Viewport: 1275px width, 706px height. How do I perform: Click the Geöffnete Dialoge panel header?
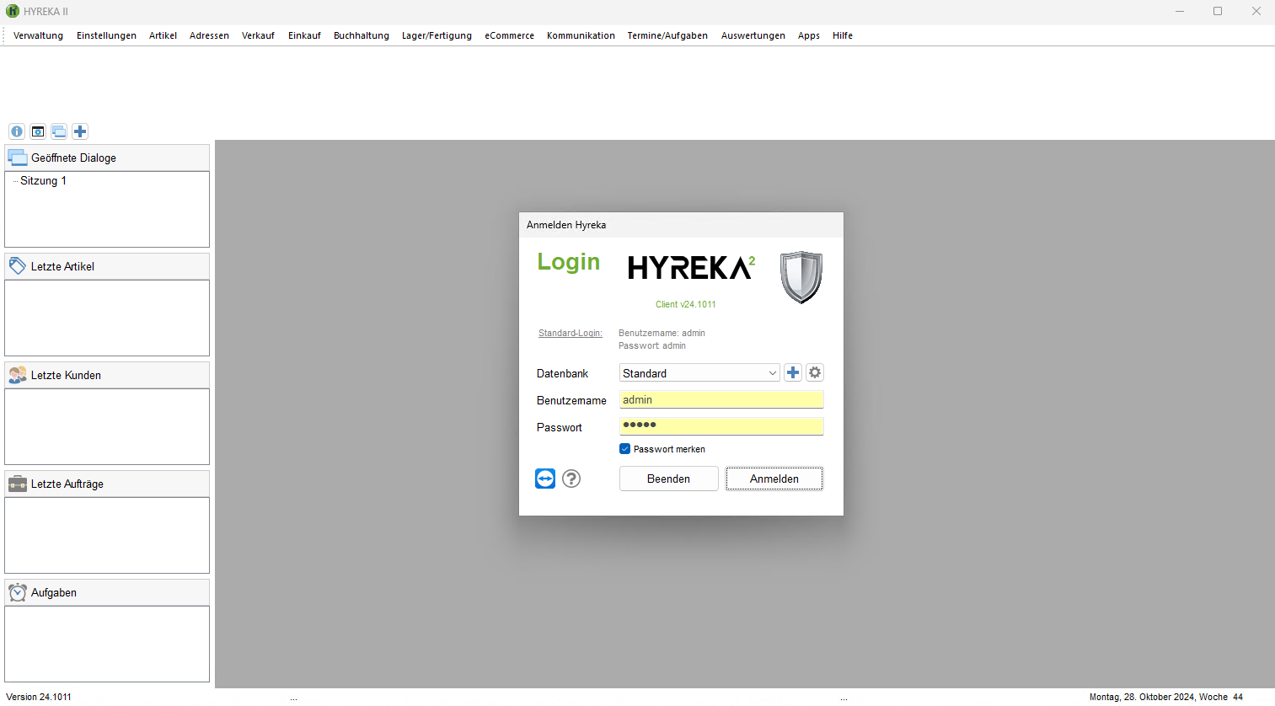click(x=107, y=158)
